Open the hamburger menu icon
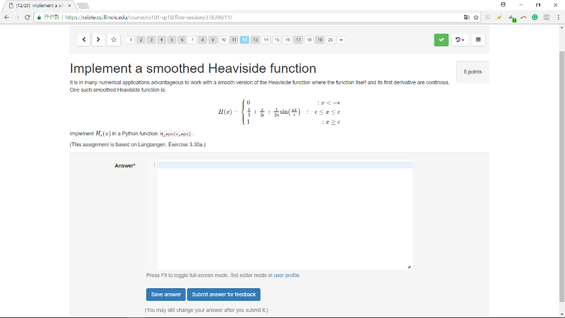Image resolution: width=565 pixels, height=318 pixels. pyautogui.click(x=477, y=40)
